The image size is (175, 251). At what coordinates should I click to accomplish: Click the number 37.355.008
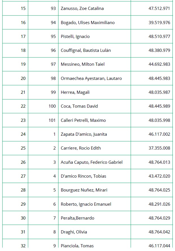[159, 148]
